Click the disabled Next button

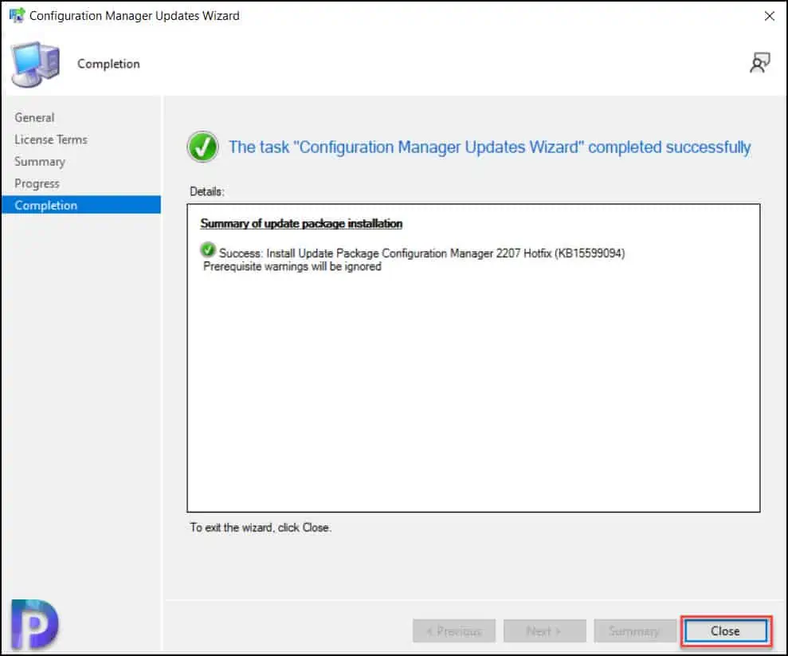545,630
